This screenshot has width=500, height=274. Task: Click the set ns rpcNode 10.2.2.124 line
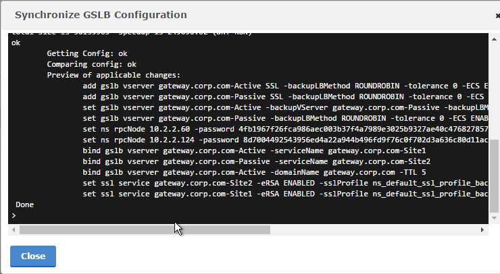pos(285,140)
